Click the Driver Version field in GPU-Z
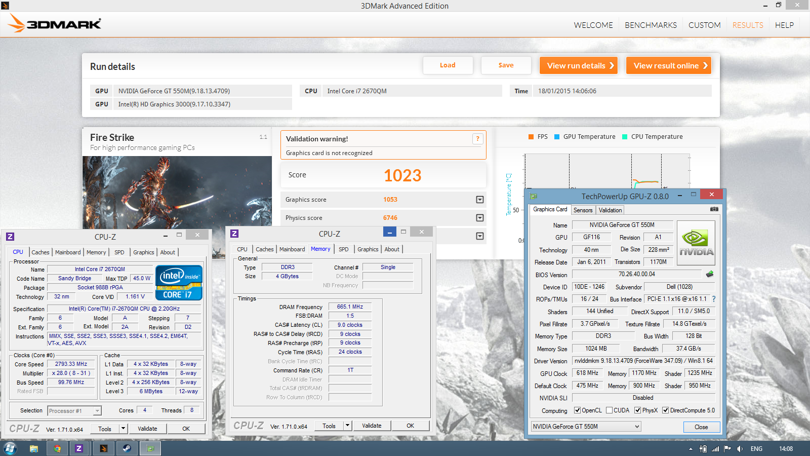This screenshot has height=456, width=810. (643, 361)
